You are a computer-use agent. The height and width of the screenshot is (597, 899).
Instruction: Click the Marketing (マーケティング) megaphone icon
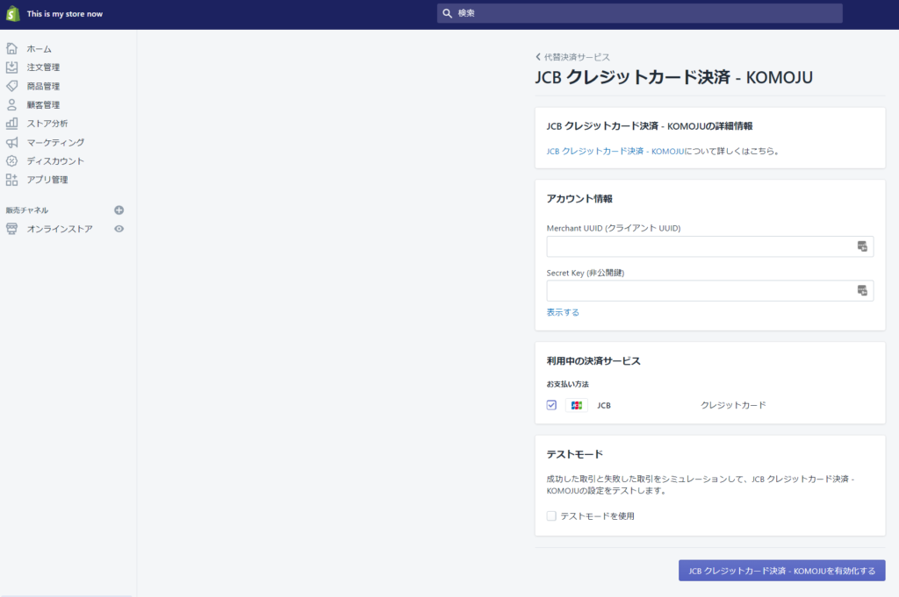[x=12, y=142]
